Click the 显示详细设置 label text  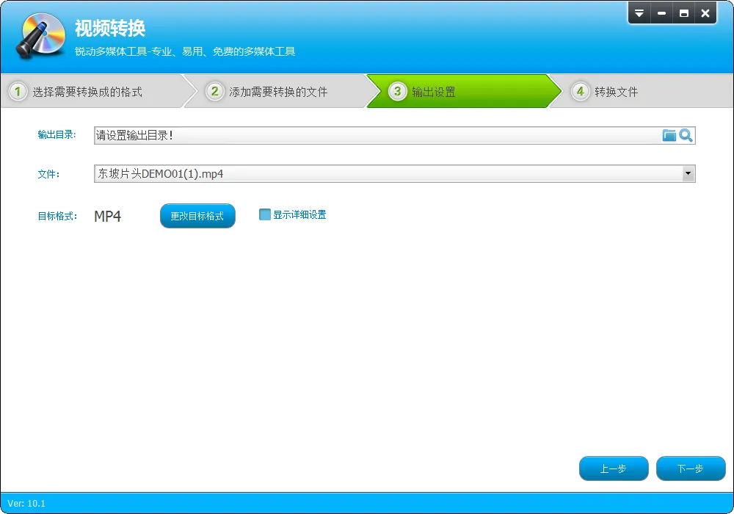[299, 215]
